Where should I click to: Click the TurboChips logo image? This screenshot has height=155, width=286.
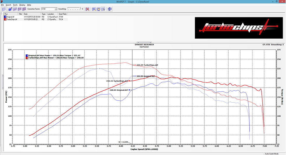point(239,28)
